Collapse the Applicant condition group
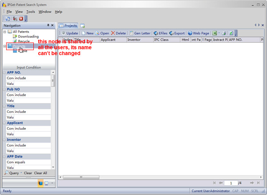The width and height of the screenshot is (267, 195). (x=4, y=123)
